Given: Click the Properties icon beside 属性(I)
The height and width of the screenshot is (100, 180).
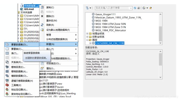Looking at the screenshot, I should point(42,69).
